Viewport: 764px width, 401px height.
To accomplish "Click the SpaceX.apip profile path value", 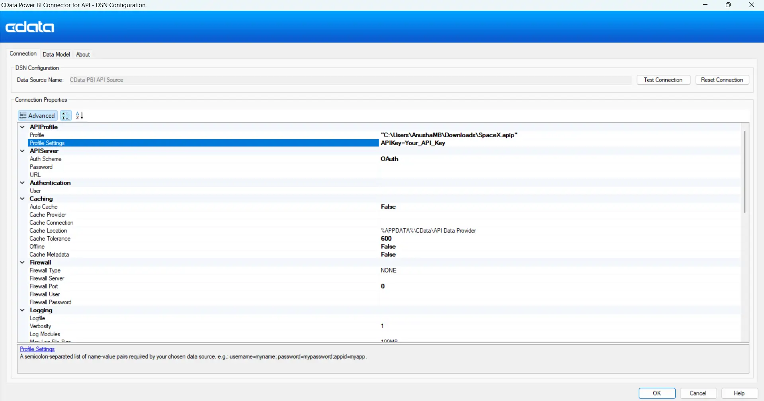I will pos(449,135).
